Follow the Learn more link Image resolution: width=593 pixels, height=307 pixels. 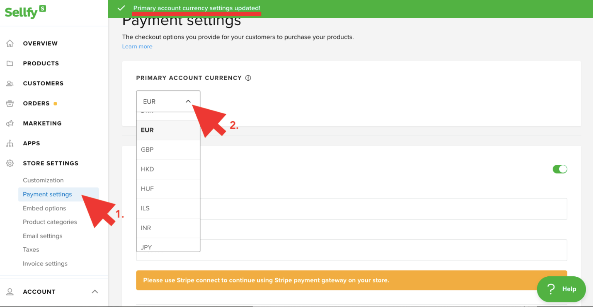click(x=137, y=47)
